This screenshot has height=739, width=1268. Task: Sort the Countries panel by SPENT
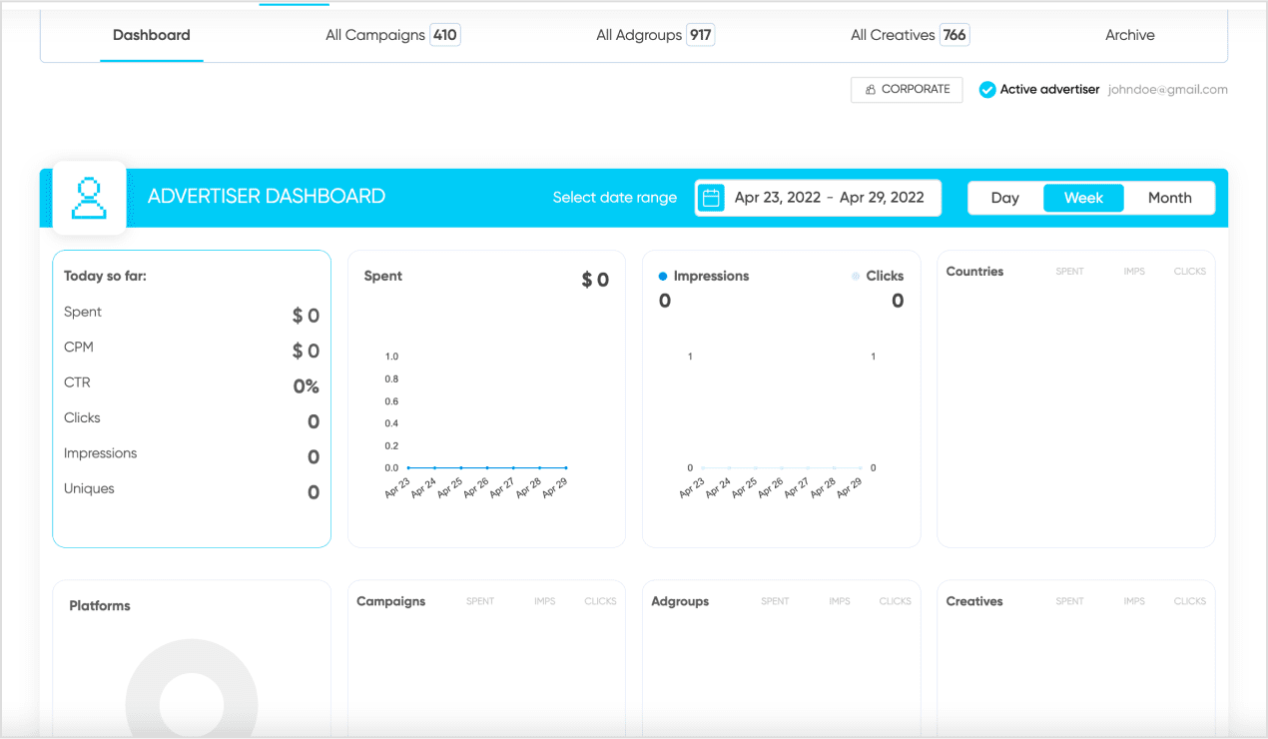tap(1069, 271)
